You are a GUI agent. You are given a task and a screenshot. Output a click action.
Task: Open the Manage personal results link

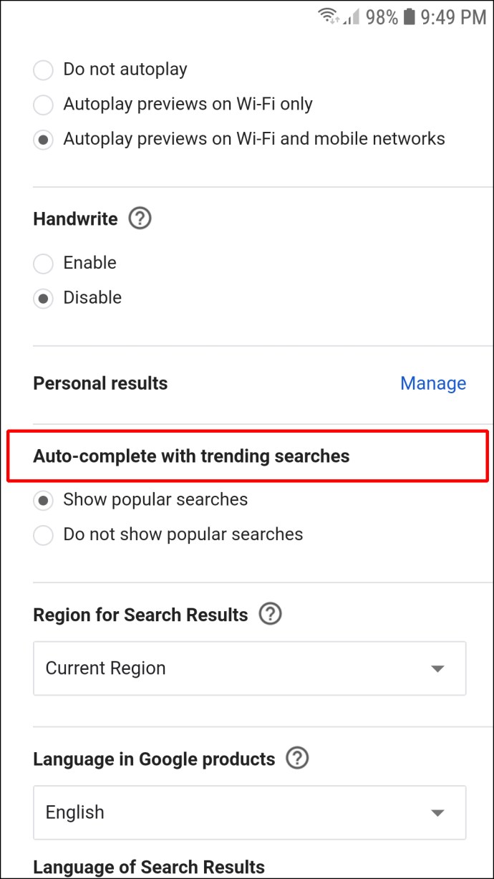pos(433,383)
